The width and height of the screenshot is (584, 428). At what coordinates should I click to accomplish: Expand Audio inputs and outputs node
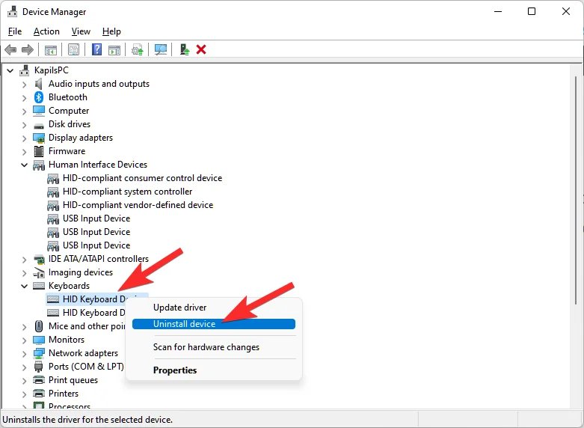click(x=24, y=85)
